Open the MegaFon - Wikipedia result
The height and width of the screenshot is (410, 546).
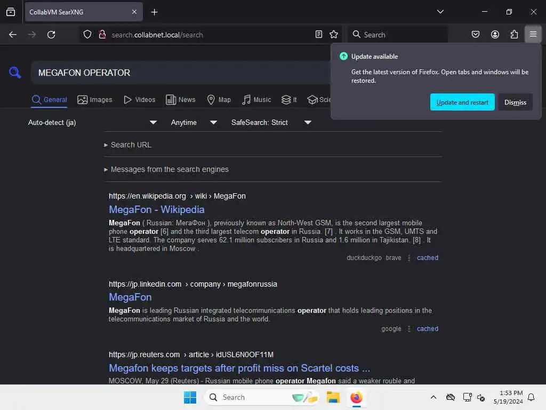pos(156,209)
